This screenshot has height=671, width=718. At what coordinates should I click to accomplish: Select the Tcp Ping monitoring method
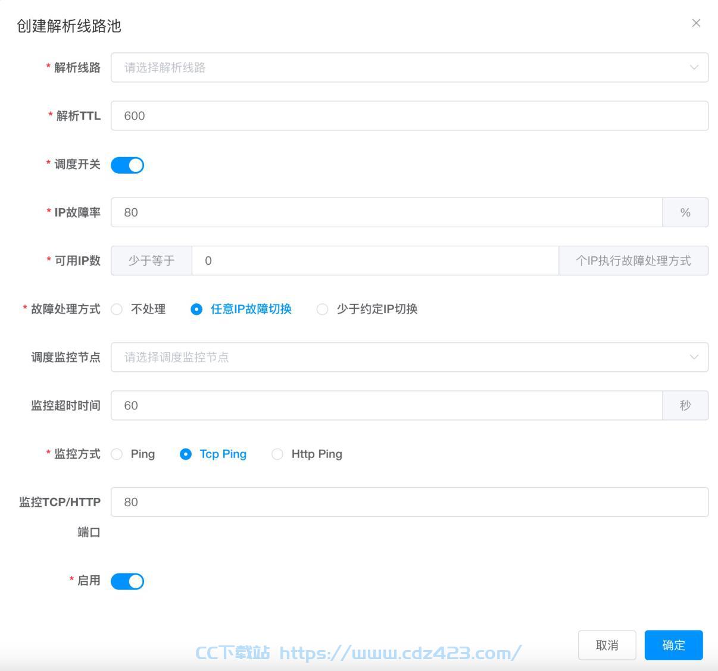tap(213, 454)
